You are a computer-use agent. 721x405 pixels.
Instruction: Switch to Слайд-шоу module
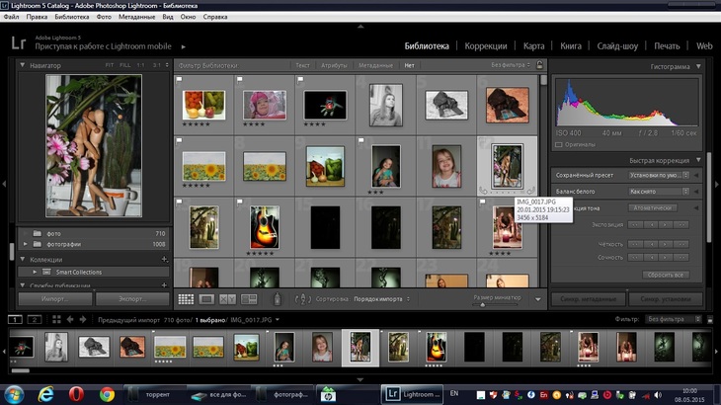tap(617, 46)
